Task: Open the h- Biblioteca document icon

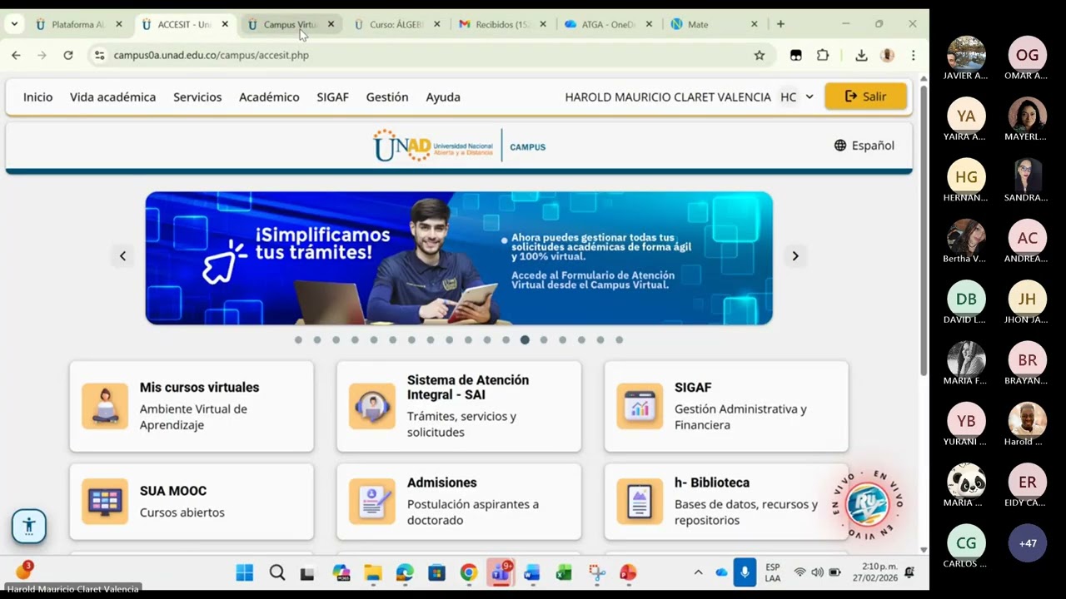Action: click(x=640, y=502)
